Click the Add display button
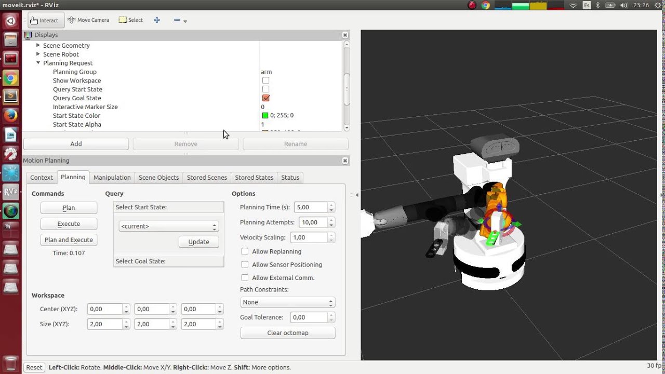The height and width of the screenshot is (374, 665). coord(76,144)
